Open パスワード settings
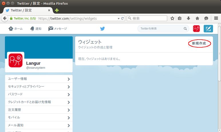221x132 pixels. [39, 94]
